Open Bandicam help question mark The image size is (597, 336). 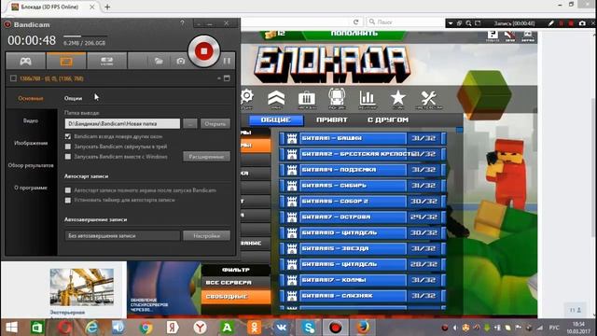click(183, 23)
